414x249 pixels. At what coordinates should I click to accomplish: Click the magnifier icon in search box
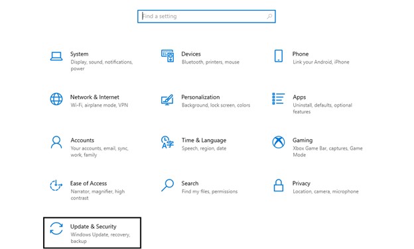coord(269,17)
